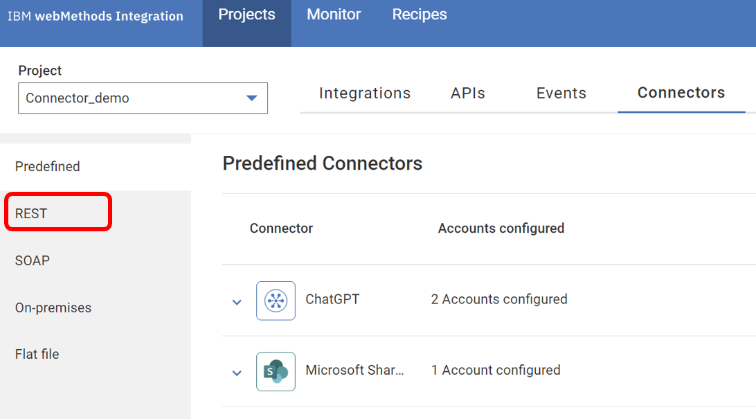This screenshot has height=419, width=756.
Task: Select the Connectors tab
Action: pyautogui.click(x=681, y=93)
